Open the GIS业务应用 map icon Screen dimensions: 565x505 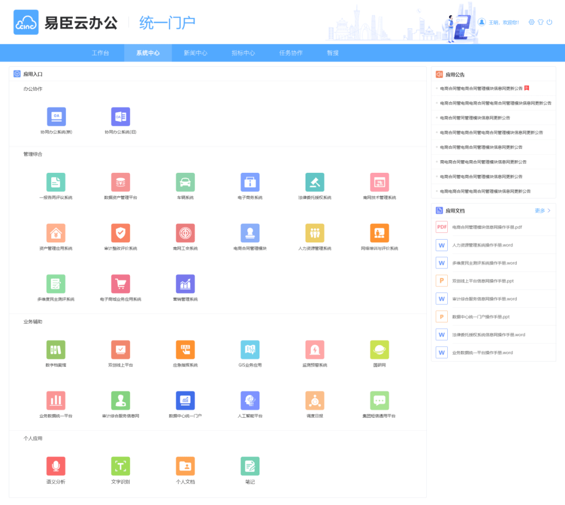pyautogui.click(x=250, y=350)
